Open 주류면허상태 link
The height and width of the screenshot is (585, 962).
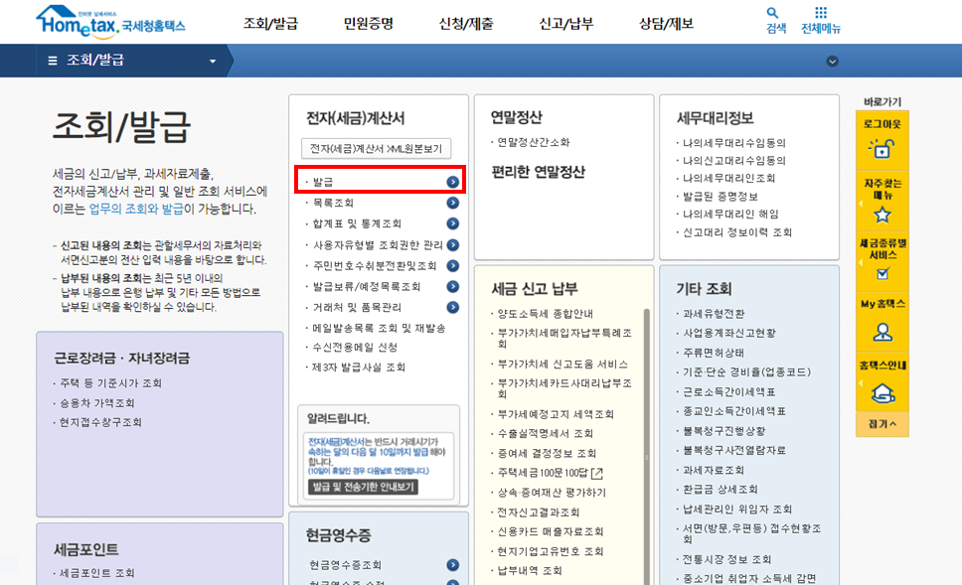click(x=714, y=354)
